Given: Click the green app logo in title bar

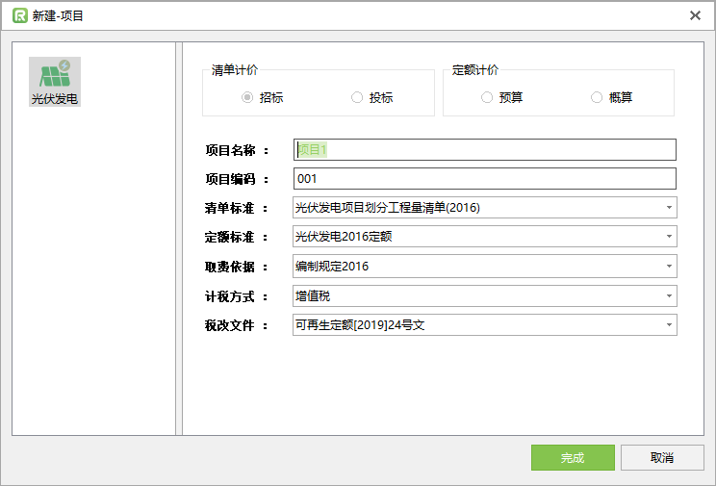Looking at the screenshot, I should [x=19, y=15].
